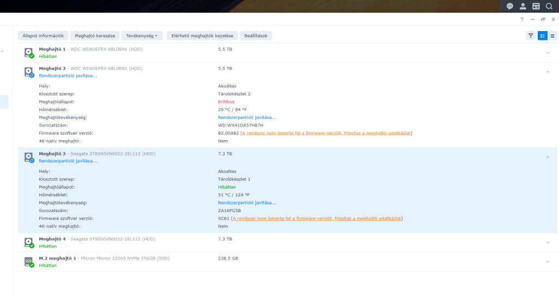Screen dimensions: 559x296
Task: Expand the Meghajtó 4 details chevron
Action: (x=548, y=242)
